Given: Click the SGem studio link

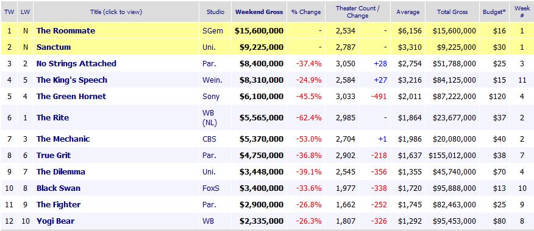Looking at the screenshot, I should [213, 31].
